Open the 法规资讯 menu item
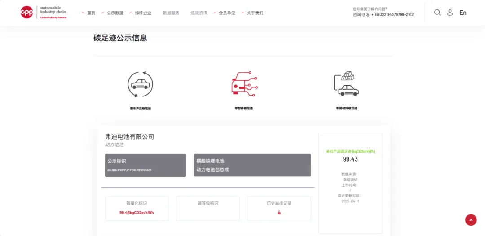Image resolution: width=485 pixels, height=236 pixels. (x=199, y=13)
